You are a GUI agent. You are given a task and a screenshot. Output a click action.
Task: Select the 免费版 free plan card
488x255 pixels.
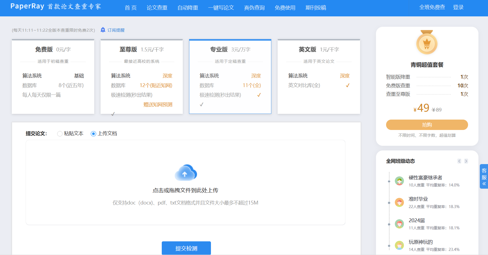pos(53,76)
